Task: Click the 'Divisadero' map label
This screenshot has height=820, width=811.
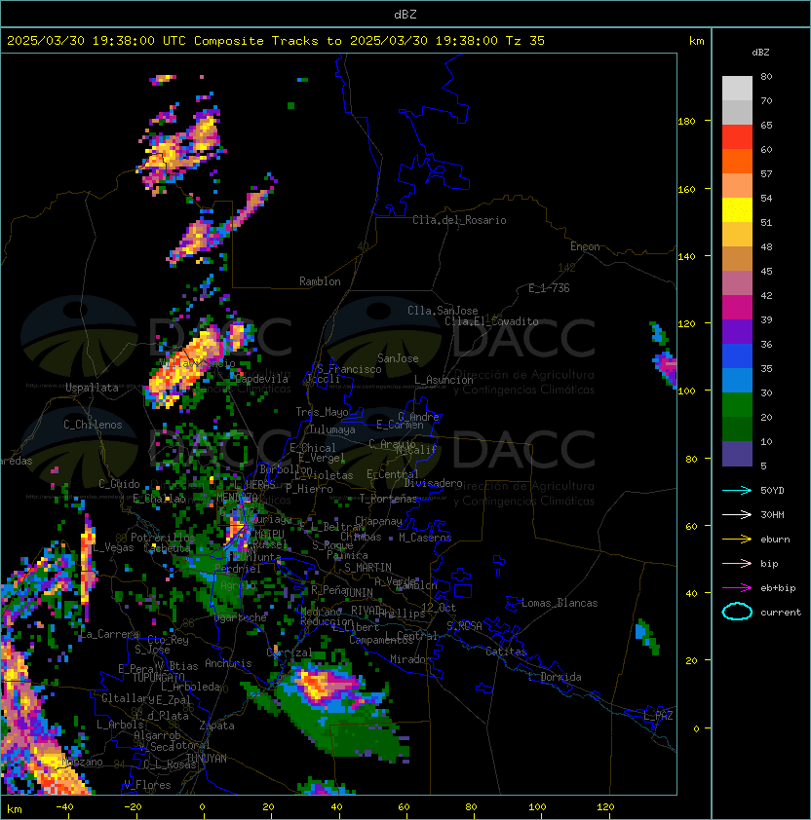Action: (x=433, y=483)
